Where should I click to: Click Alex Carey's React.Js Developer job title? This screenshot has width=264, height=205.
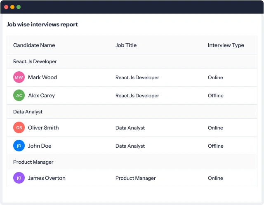click(x=137, y=96)
